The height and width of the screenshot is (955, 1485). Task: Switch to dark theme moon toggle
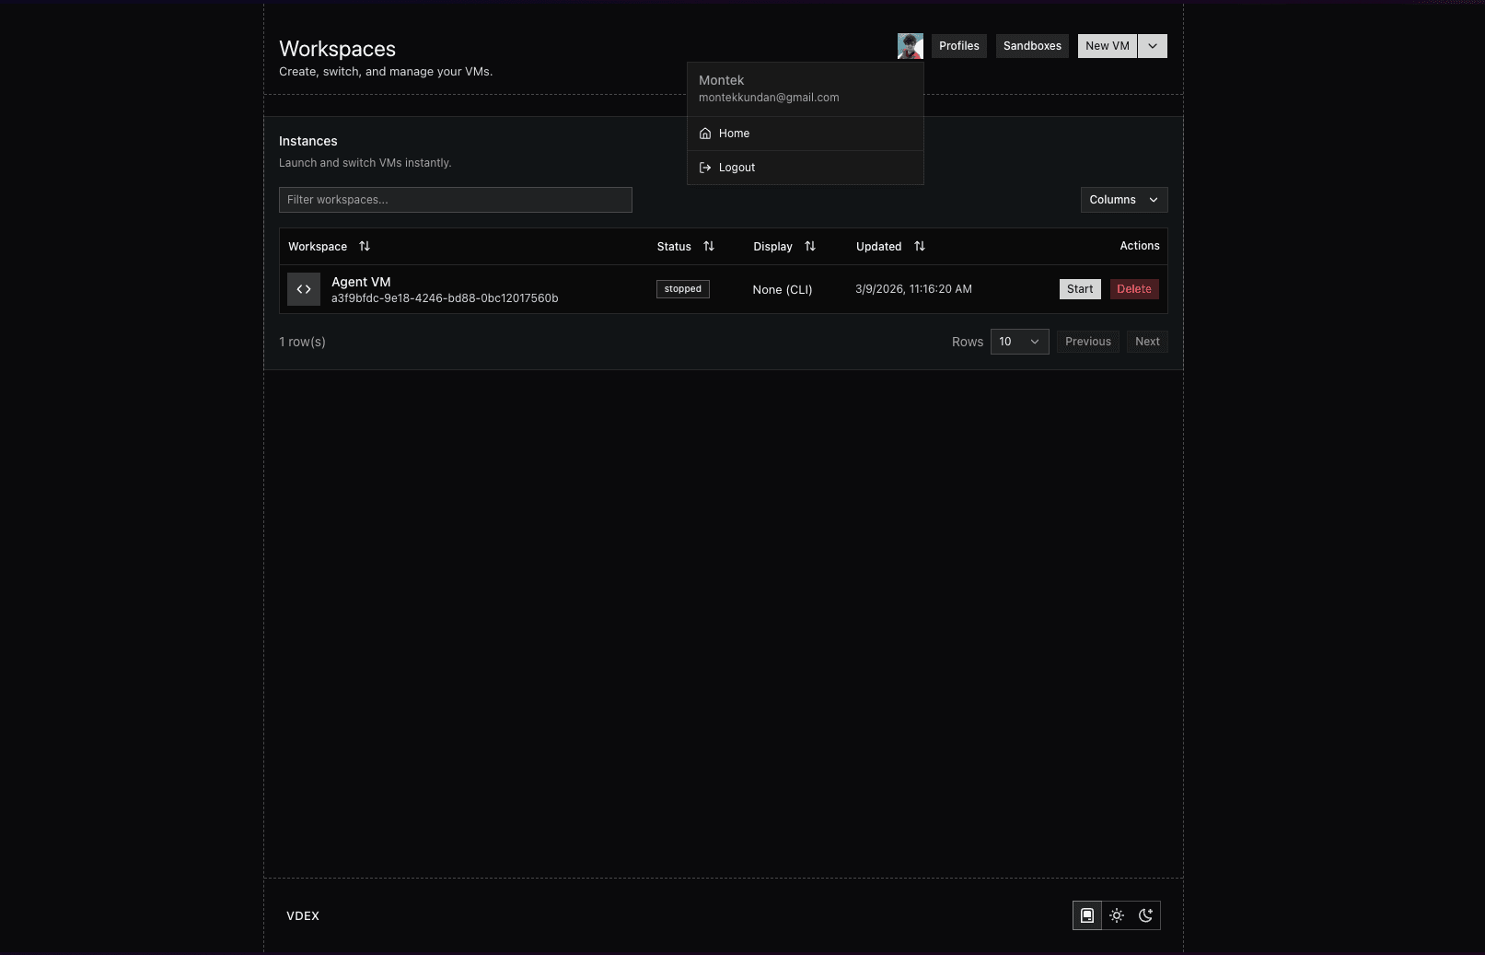tap(1146, 915)
